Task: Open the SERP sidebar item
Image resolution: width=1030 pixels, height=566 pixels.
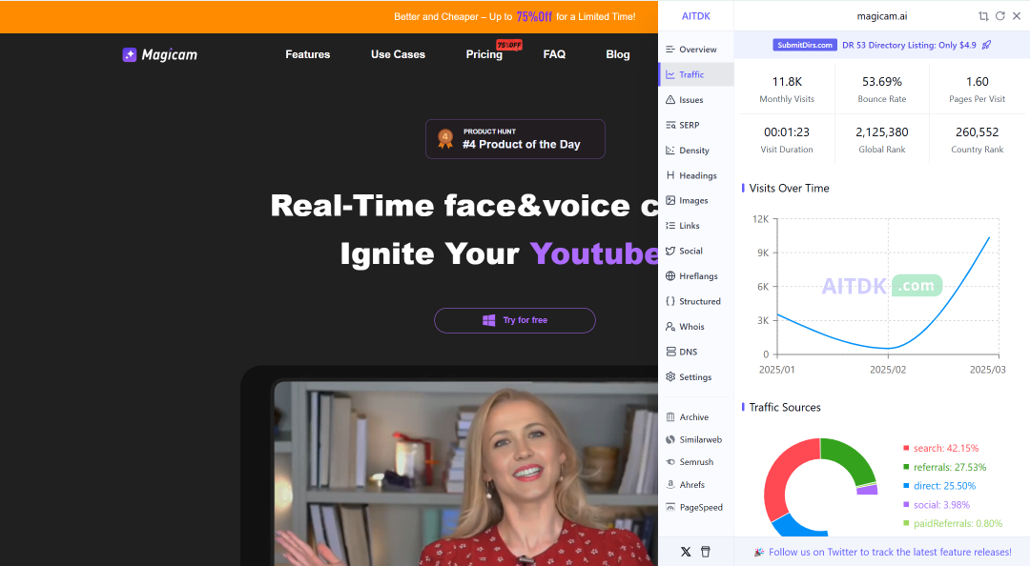Action: click(x=695, y=125)
